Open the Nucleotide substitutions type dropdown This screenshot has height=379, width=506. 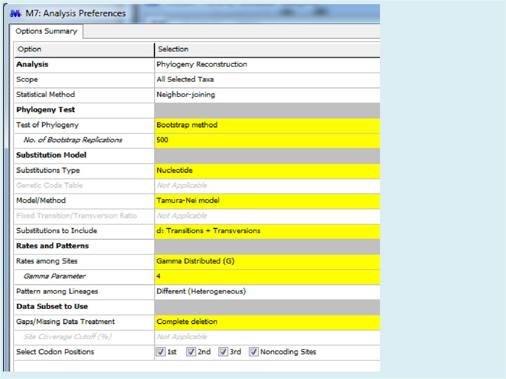(x=267, y=170)
